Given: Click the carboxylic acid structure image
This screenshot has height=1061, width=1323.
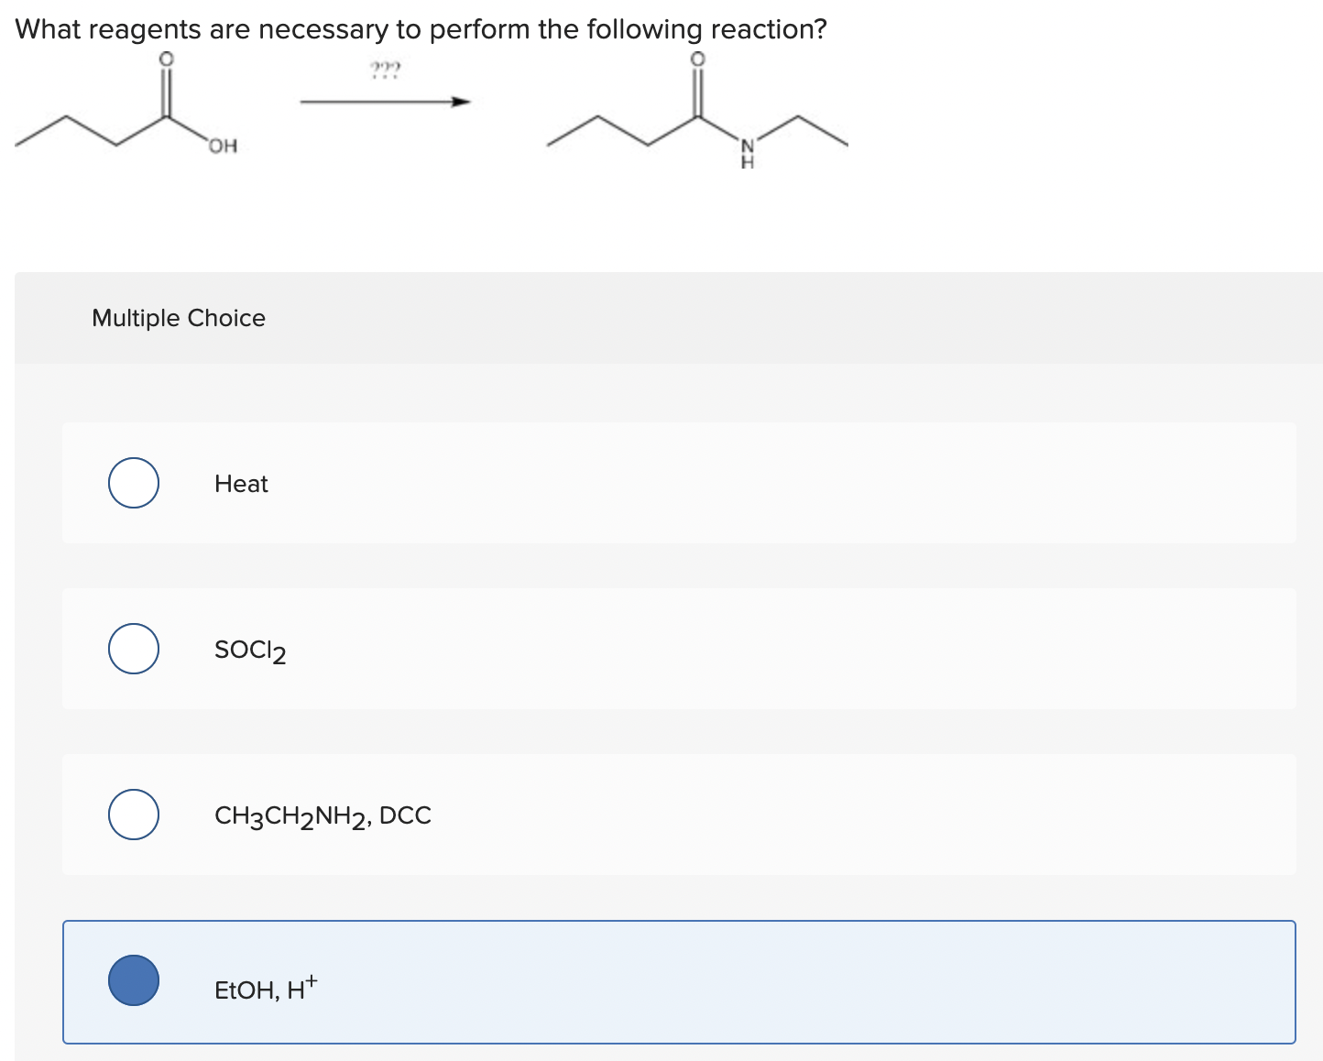Looking at the screenshot, I should (x=128, y=105).
